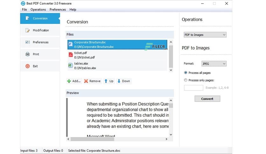Click the red Exit power icon
This screenshot has height=154, width=266.
[x=27, y=66]
